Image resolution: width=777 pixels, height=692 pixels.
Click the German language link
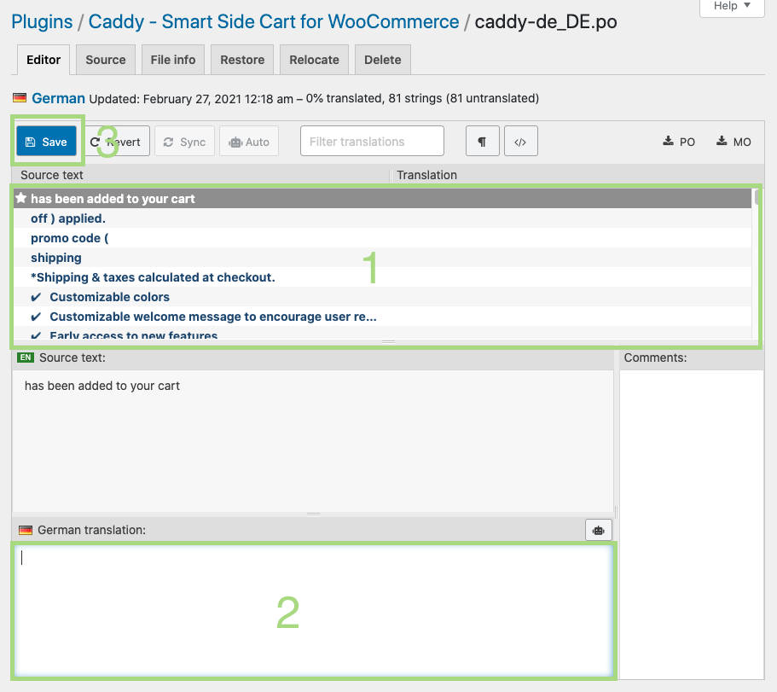click(59, 98)
